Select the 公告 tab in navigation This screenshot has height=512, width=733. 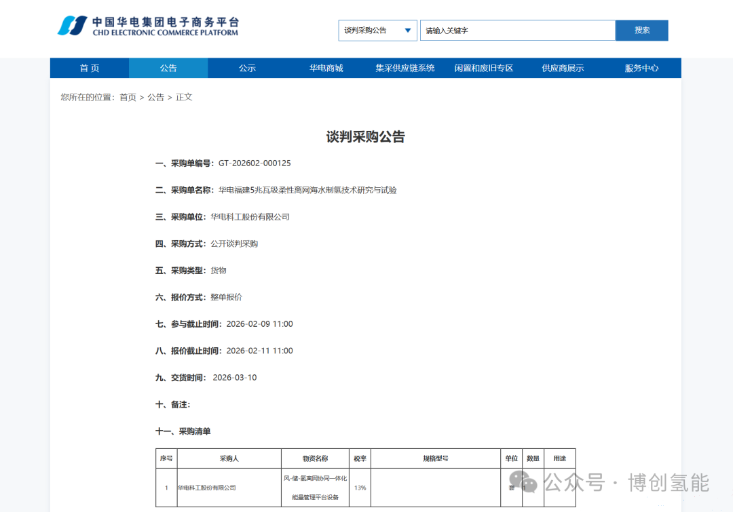pos(168,68)
